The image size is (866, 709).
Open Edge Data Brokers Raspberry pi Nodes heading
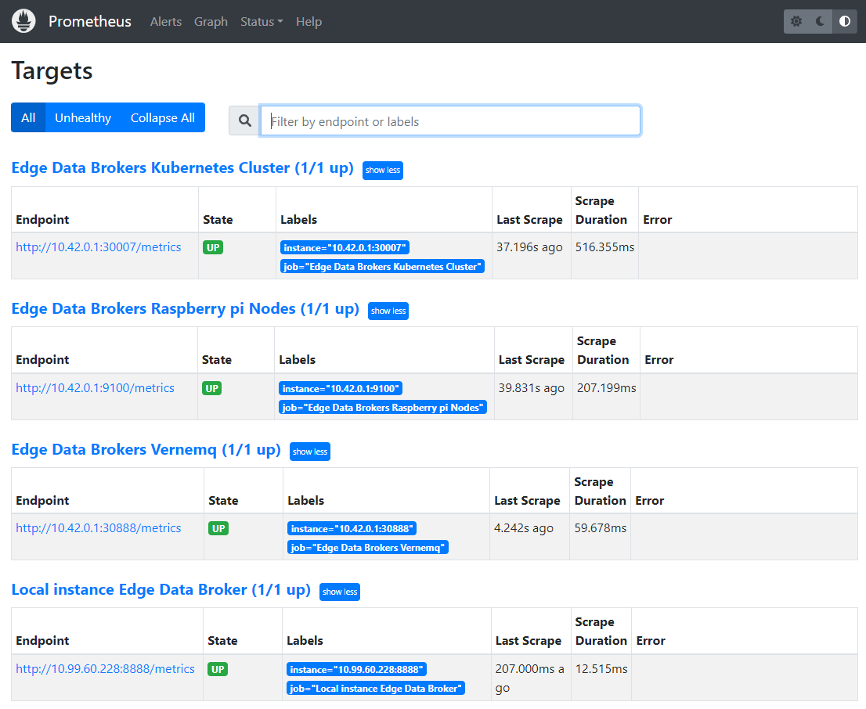coord(186,308)
